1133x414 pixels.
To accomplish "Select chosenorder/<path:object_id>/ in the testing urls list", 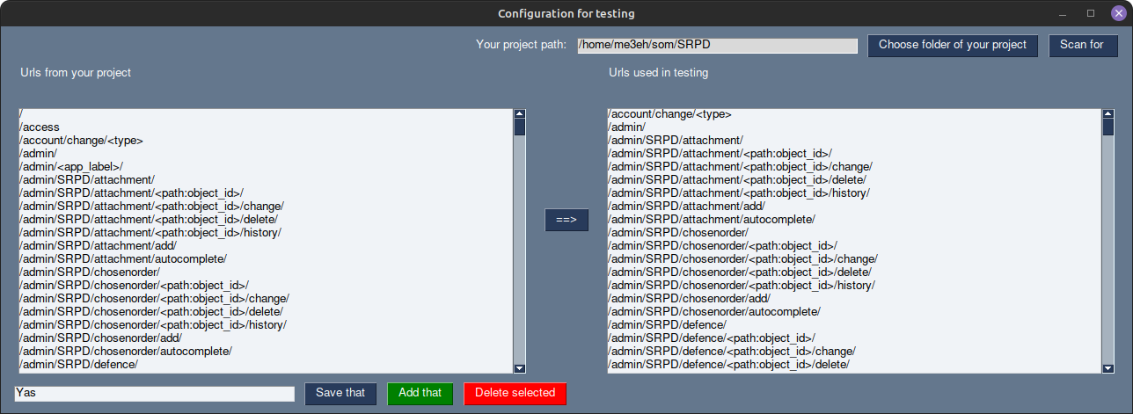I will pyautogui.click(x=853, y=246).
